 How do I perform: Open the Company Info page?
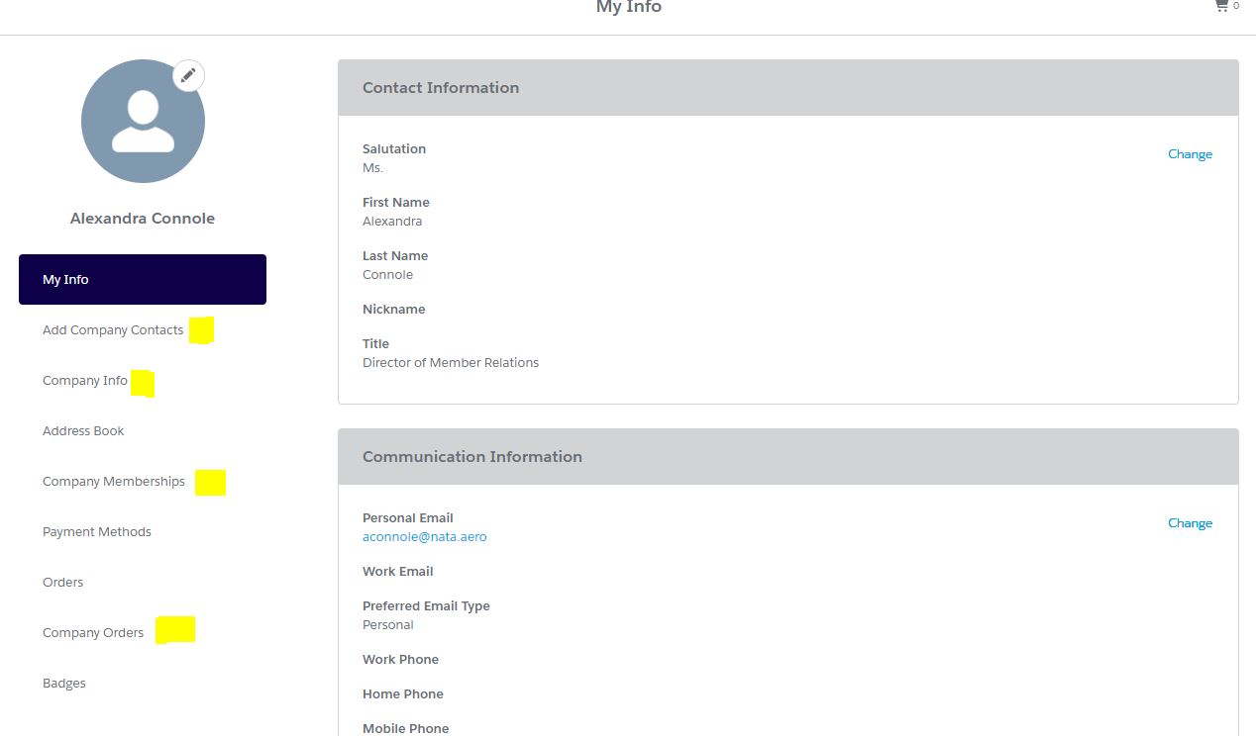tap(84, 380)
